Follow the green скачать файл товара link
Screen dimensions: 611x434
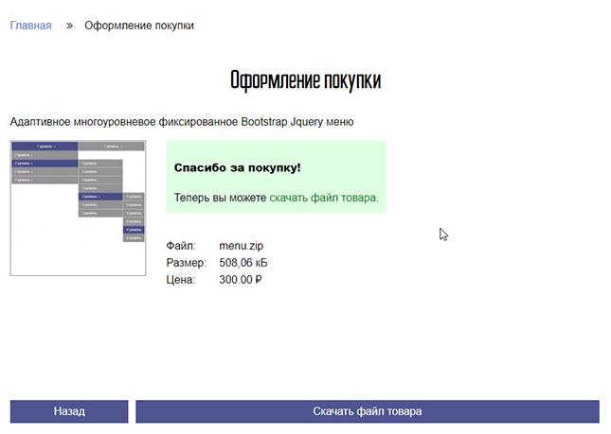point(323,198)
